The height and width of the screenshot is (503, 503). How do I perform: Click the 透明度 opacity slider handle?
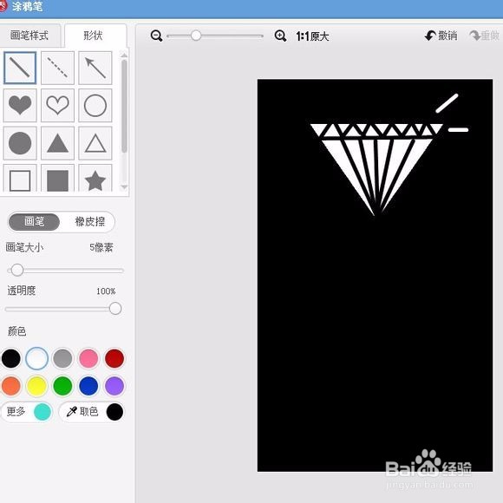(115, 309)
